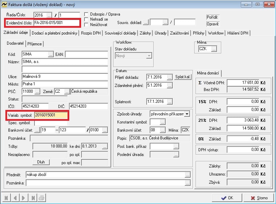The width and height of the screenshot is (276, 204).
Task: Click the 21% Základ field 14 588,00
Action: coord(243,128)
